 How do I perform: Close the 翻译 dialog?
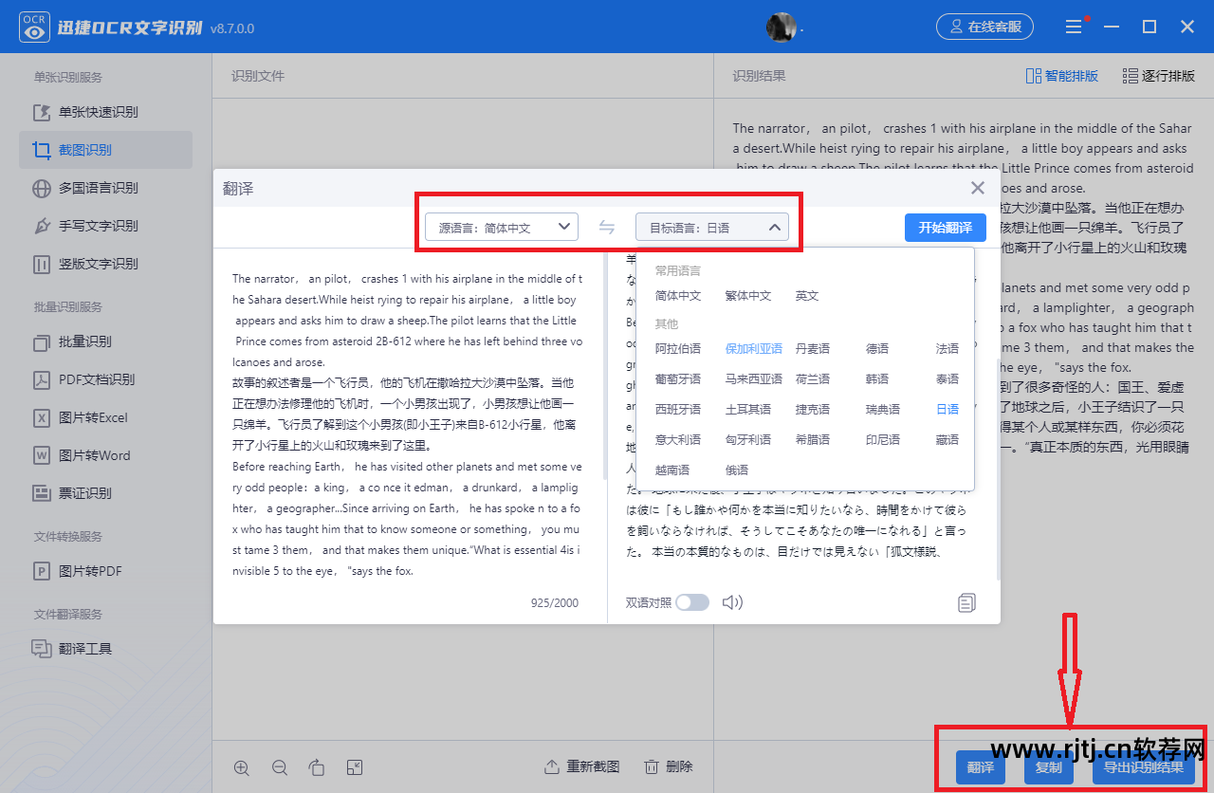978,188
